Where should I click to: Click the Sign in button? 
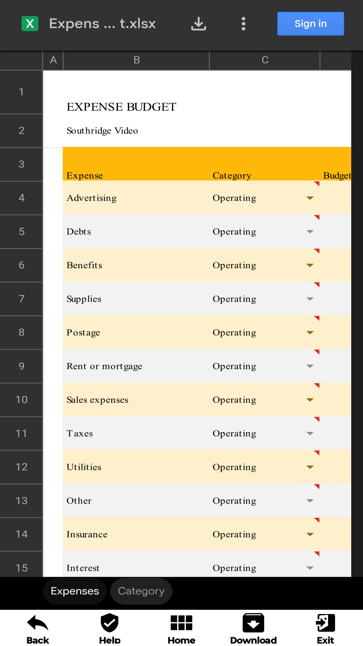pos(310,24)
